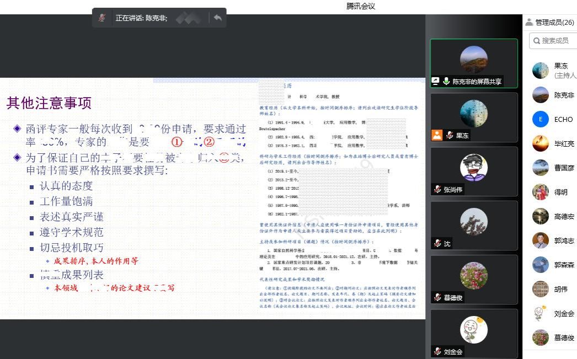The image size is (577, 359).
Task: Click the green microphone icon on 陈克非's tile
Action: click(446, 81)
